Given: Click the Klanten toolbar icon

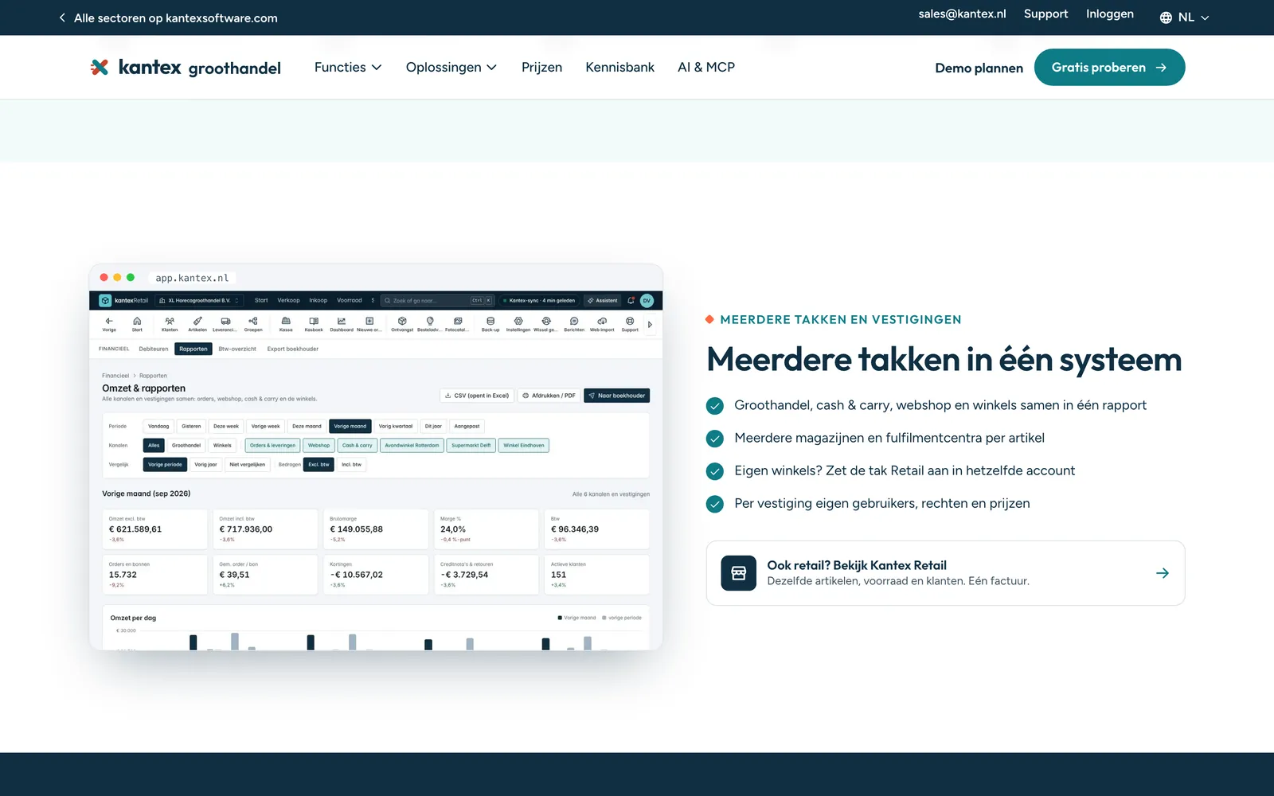Looking at the screenshot, I should click(x=170, y=324).
